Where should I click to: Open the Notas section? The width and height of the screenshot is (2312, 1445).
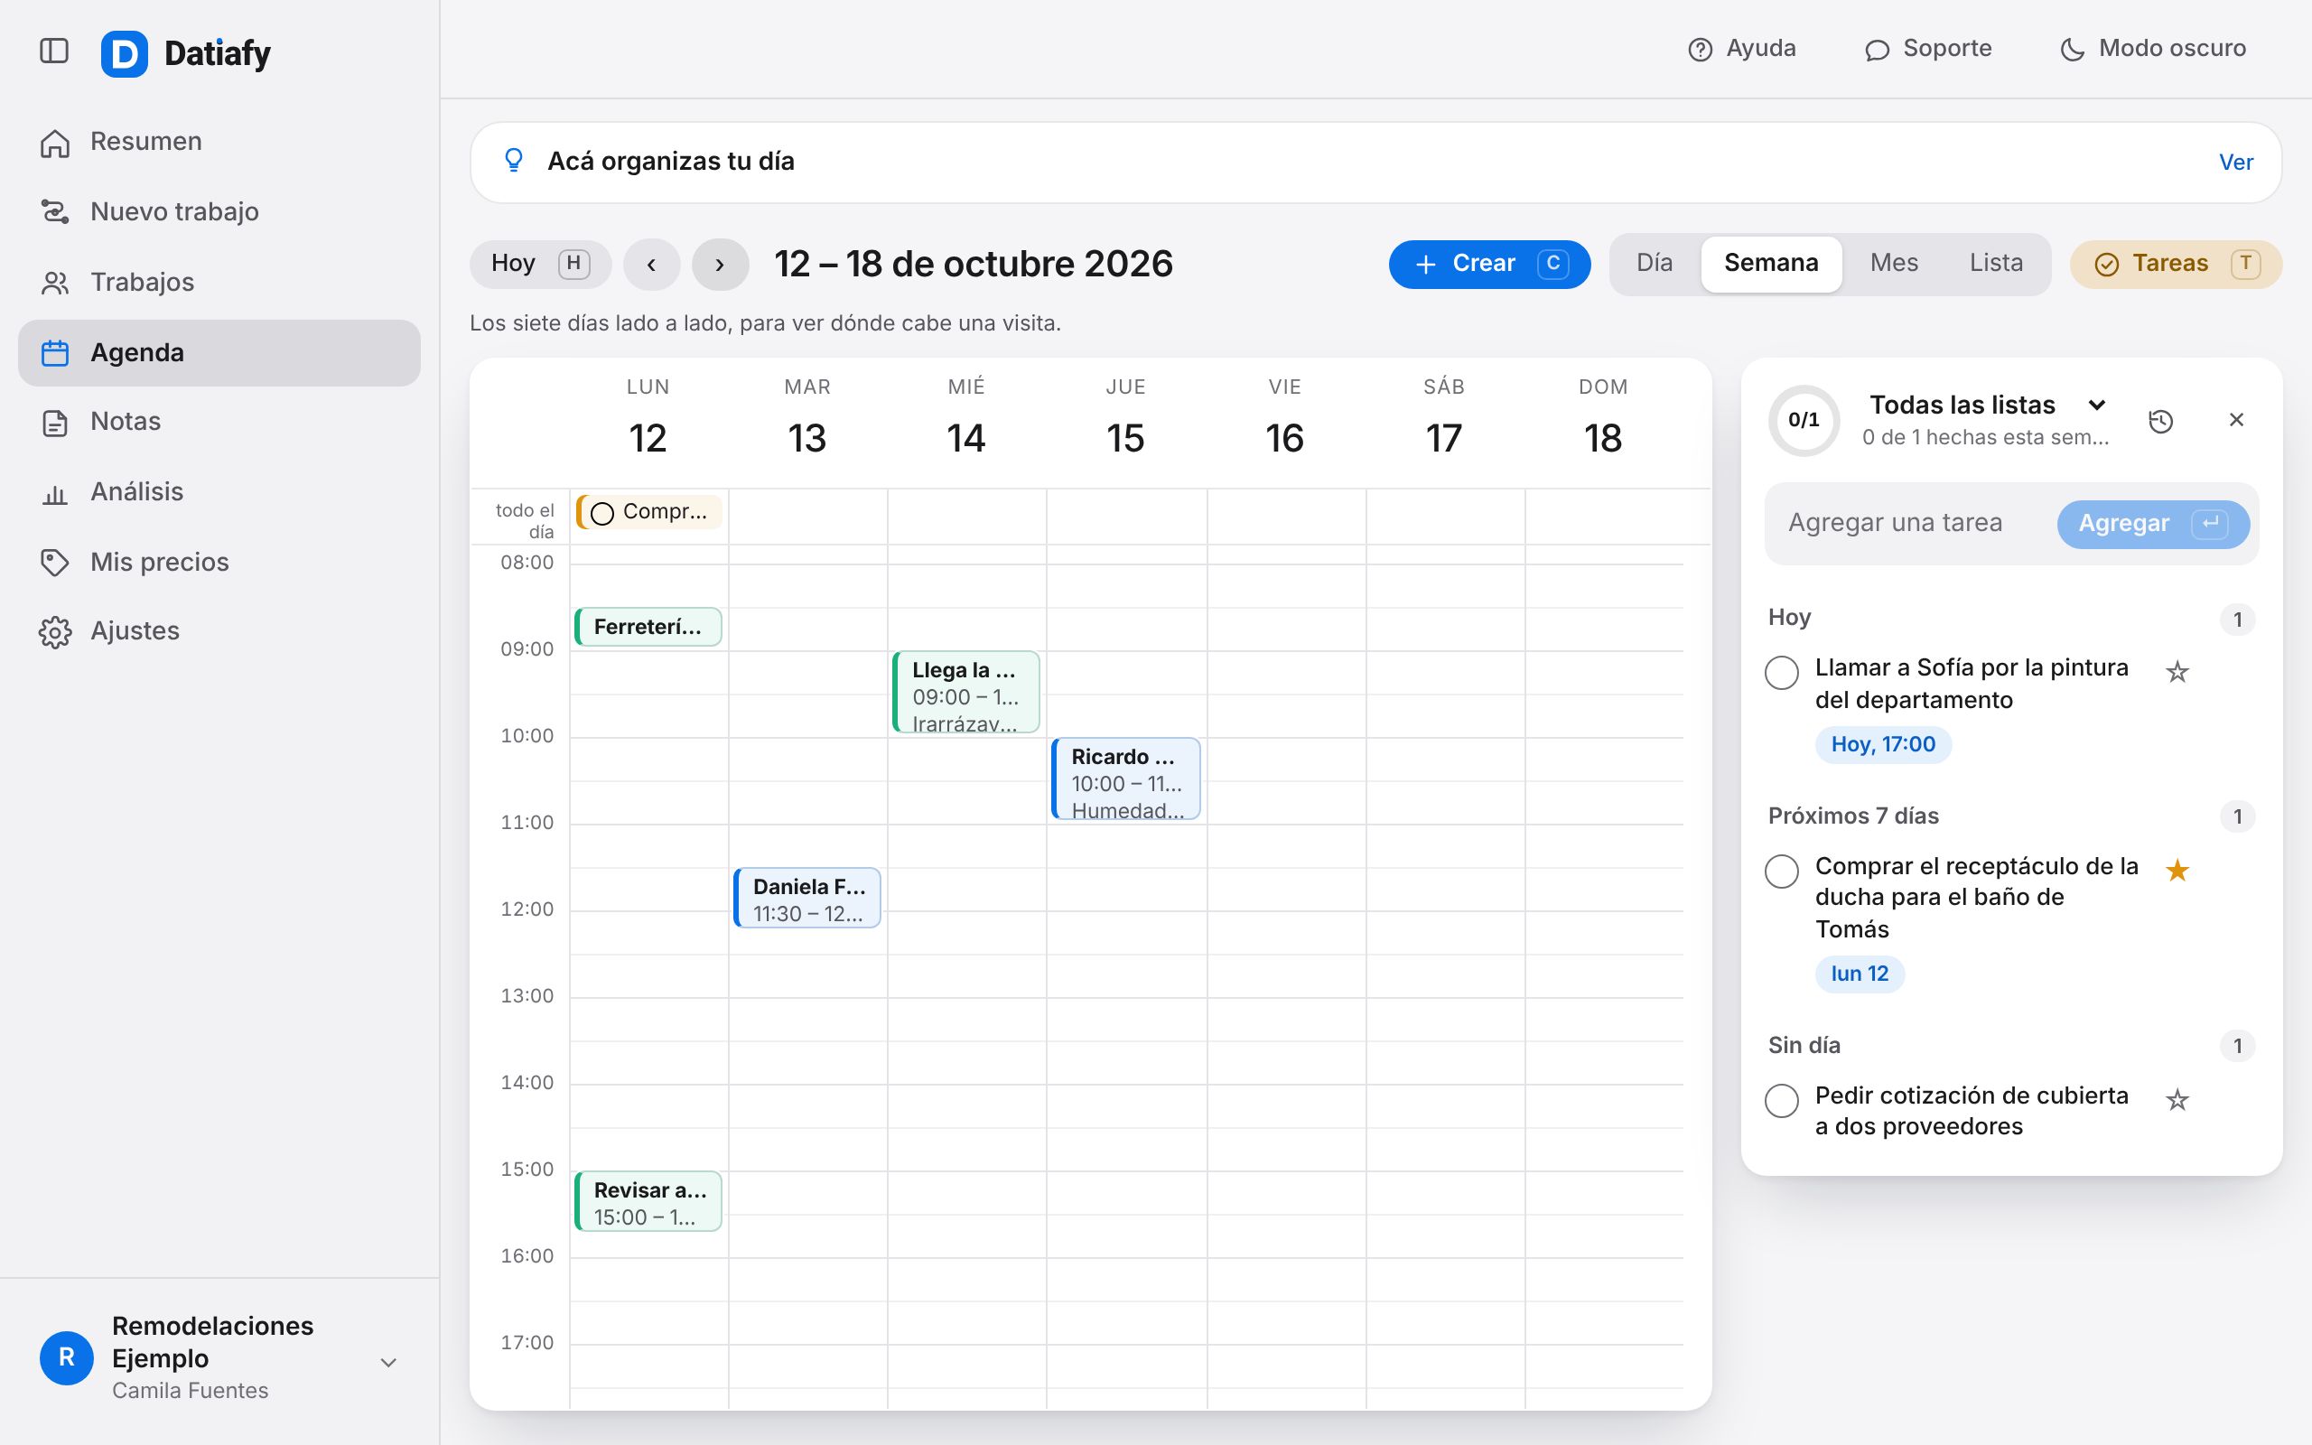click(x=219, y=422)
